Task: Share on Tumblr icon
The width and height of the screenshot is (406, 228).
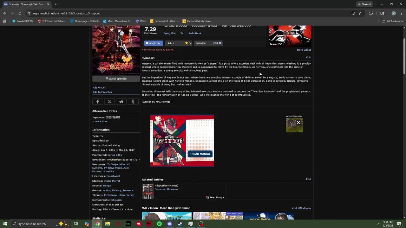Action: 133,102
